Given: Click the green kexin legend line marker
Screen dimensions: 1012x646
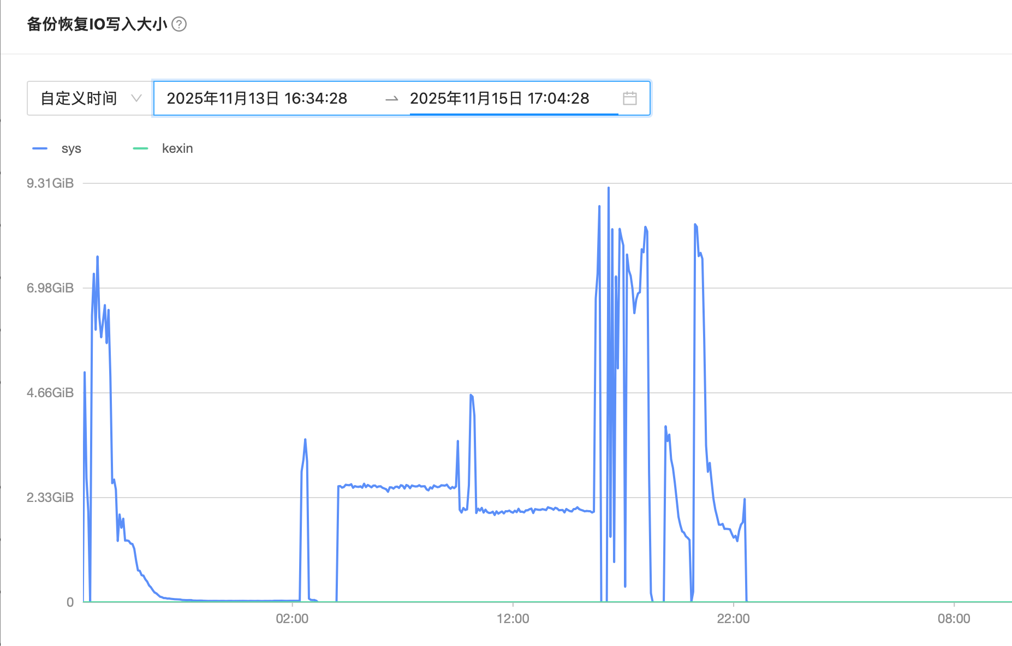Looking at the screenshot, I should point(140,148).
